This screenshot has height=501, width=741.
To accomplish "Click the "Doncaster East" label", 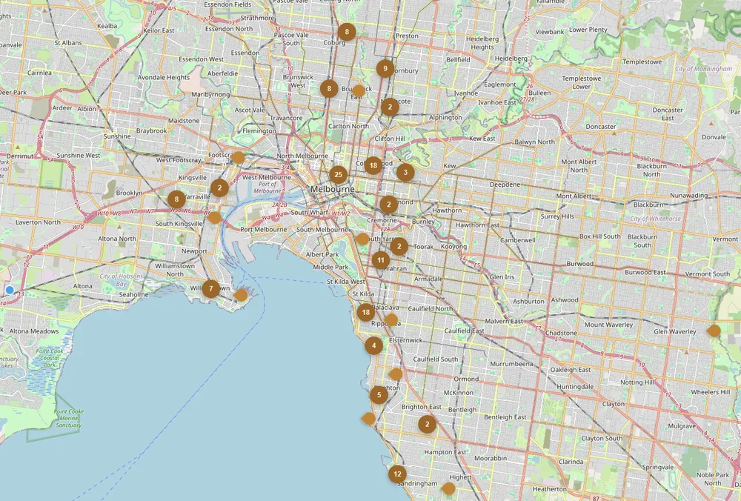I will click(x=668, y=114).
